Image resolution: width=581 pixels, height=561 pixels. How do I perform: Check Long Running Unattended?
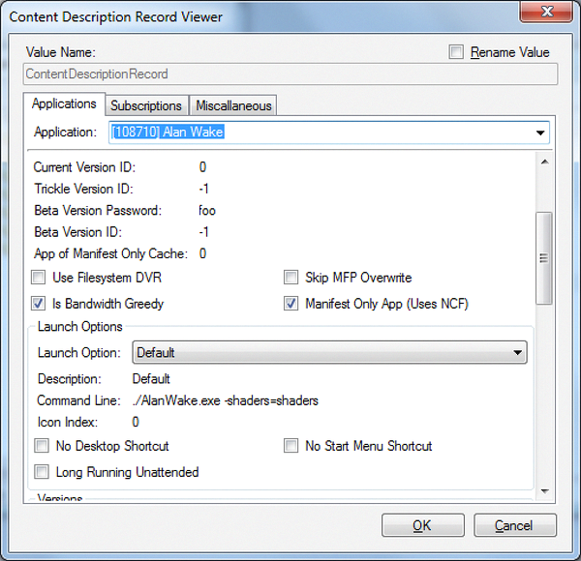(42, 472)
